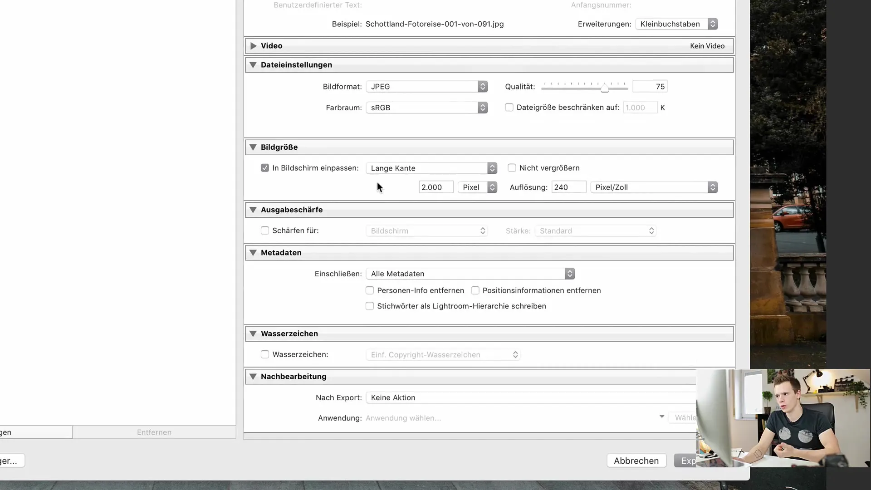Check Positionsinformationen entfernen
This screenshot has height=490, width=871.
pyautogui.click(x=475, y=290)
